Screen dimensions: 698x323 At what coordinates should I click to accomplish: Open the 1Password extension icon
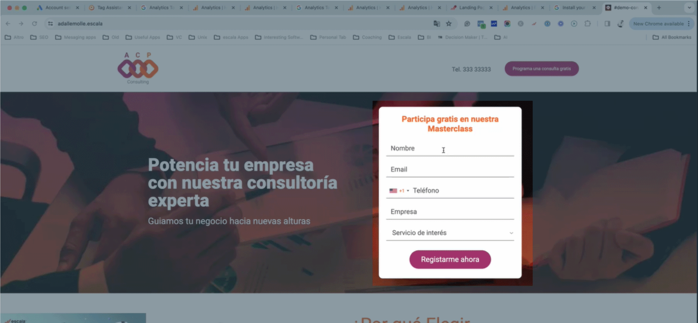547,24
